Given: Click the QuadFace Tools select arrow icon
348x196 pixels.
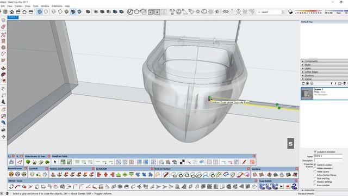Looking at the screenshot, I should [x=55, y=162].
